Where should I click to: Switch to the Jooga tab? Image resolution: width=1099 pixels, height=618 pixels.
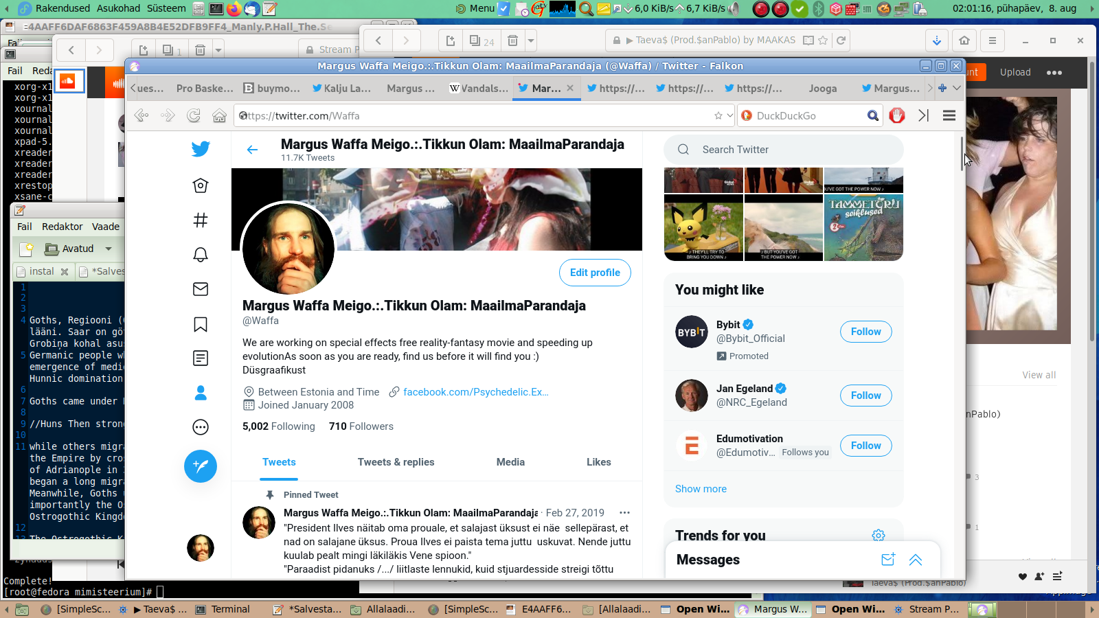822,88
